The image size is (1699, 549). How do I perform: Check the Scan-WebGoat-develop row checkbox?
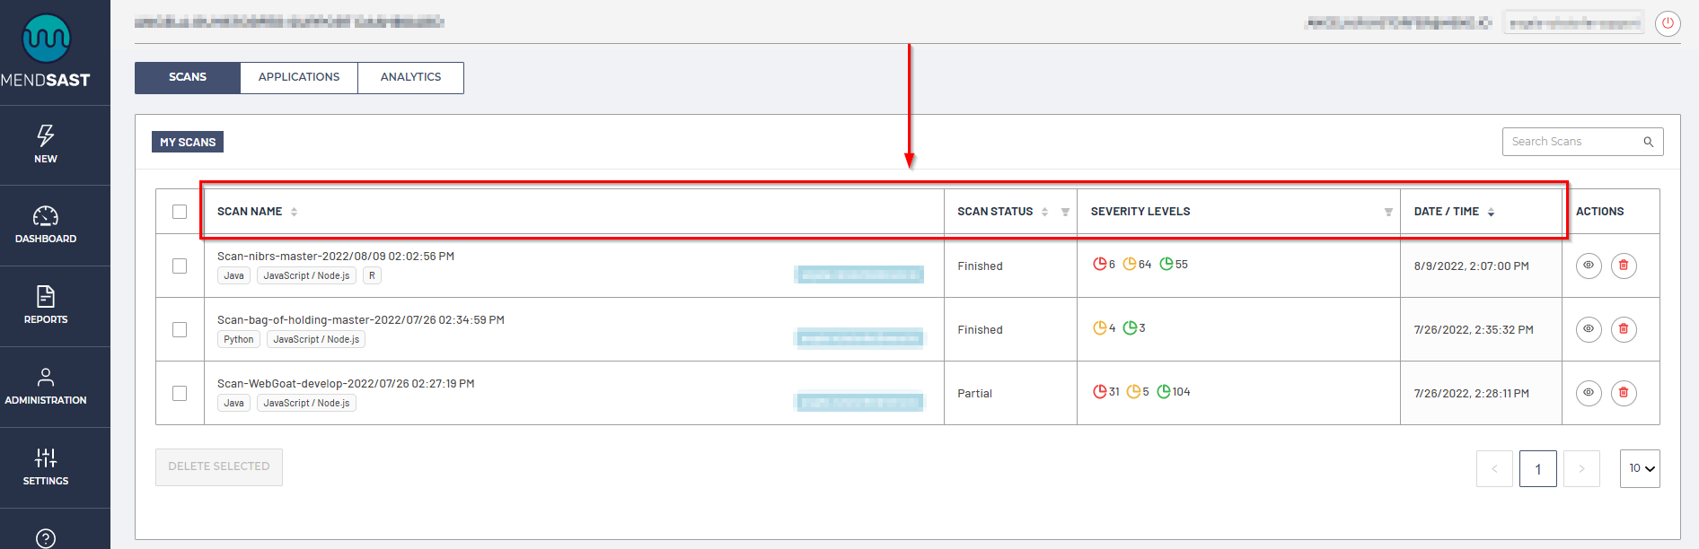[180, 394]
